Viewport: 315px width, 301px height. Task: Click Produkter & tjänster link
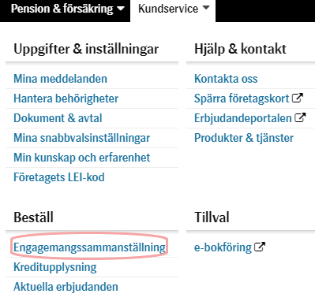tap(244, 138)
